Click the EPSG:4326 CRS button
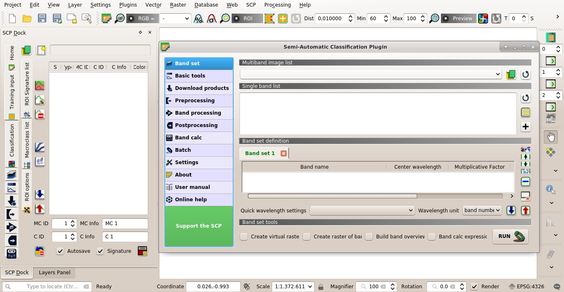The image size is (564, 292). pyautogui.click(x=527, y=286)
